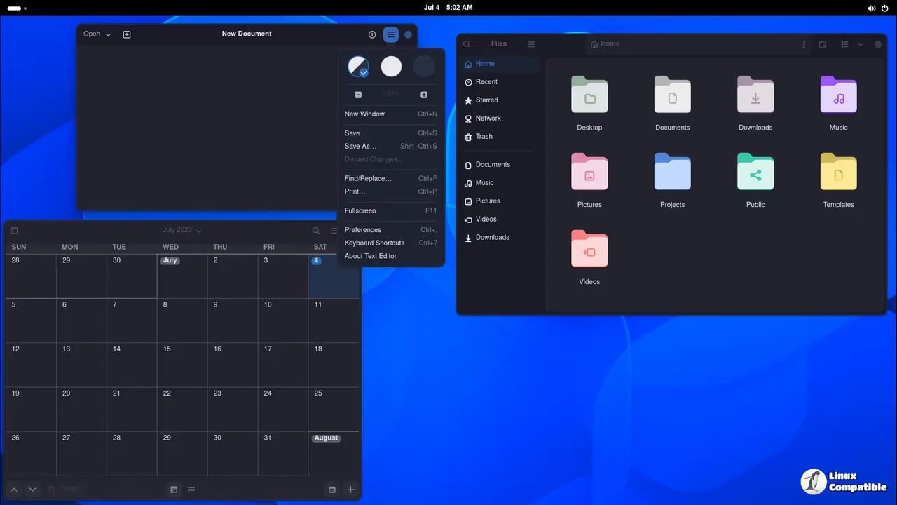The height and width of the screenshot is (505, 897).
Task: Expand the Open recent documents dropdown
Action: 97,34
